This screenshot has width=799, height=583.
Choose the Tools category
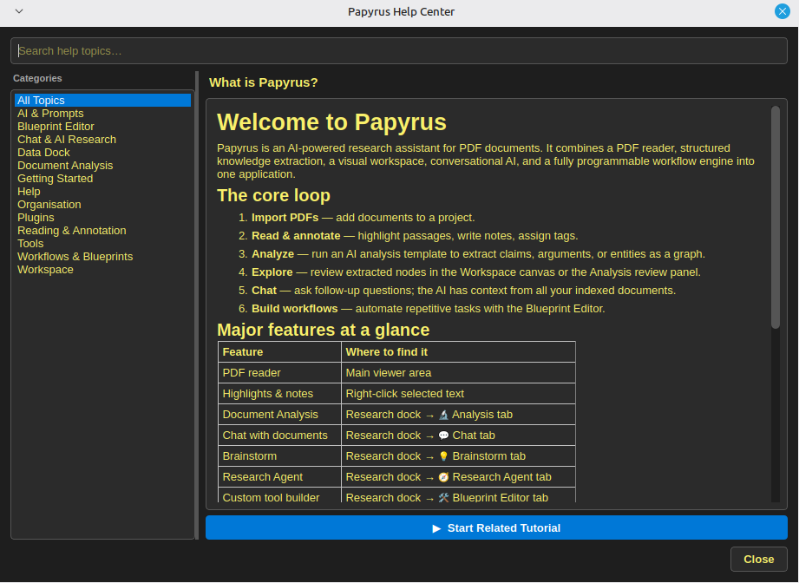click(103, 244)
